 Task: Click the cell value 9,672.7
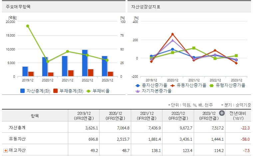coord(186,128)
